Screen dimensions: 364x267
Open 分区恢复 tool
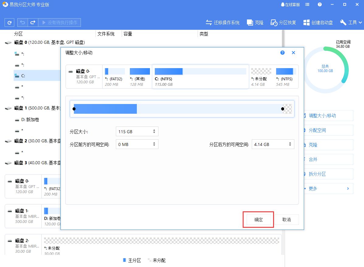pos(283,23)
